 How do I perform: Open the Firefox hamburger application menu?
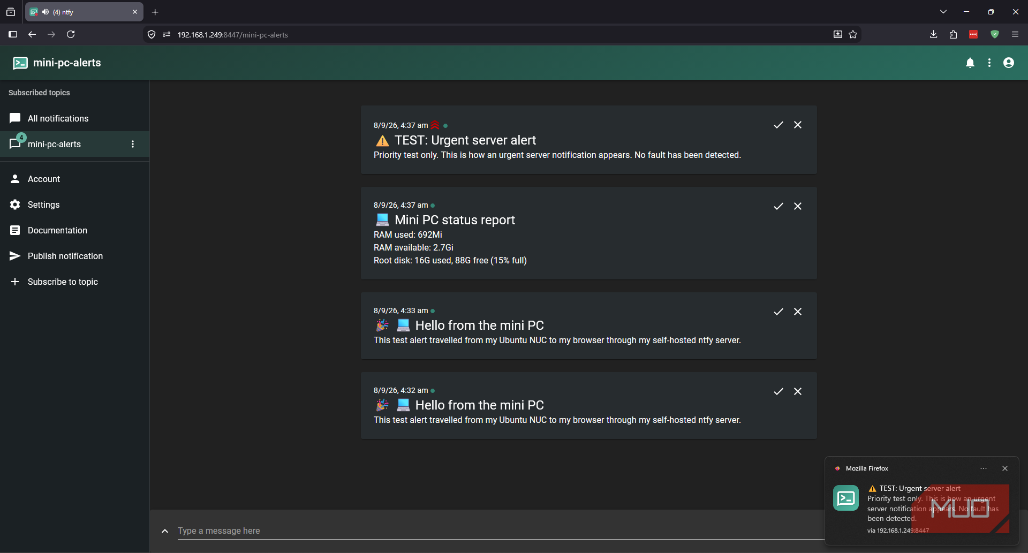point(1015,34)
